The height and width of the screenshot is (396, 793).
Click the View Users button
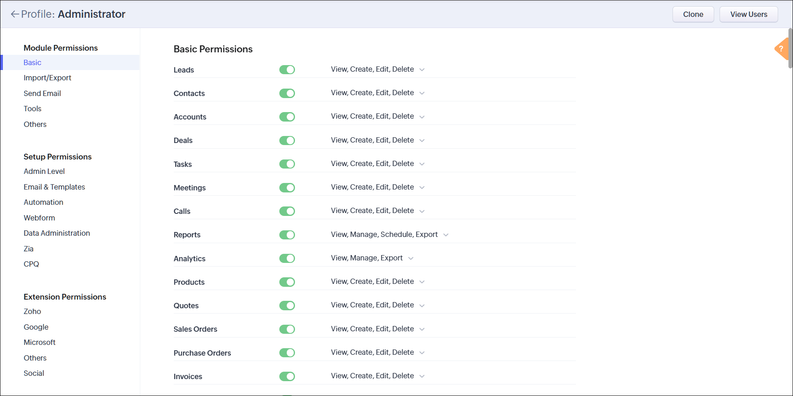pos(749,14)
